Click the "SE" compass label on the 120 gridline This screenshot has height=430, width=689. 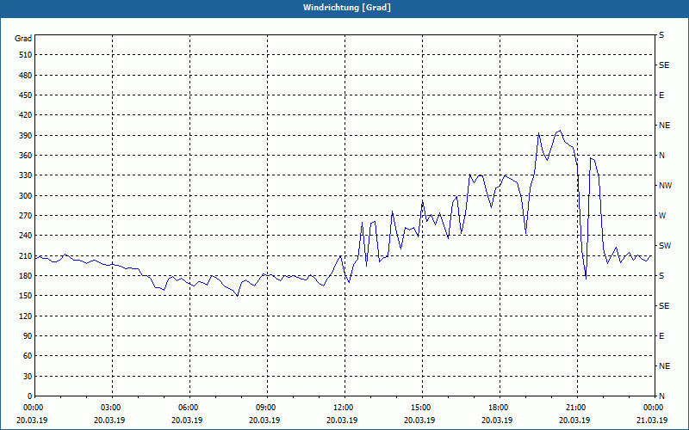pos(664,306)
